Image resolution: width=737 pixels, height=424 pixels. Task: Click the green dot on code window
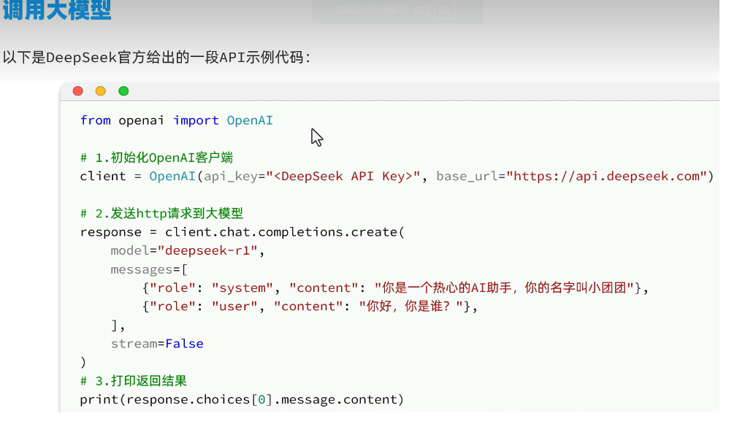[123, 91]
